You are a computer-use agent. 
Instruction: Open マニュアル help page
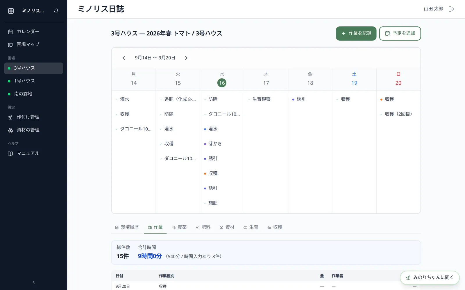click(x=33, y=153)
